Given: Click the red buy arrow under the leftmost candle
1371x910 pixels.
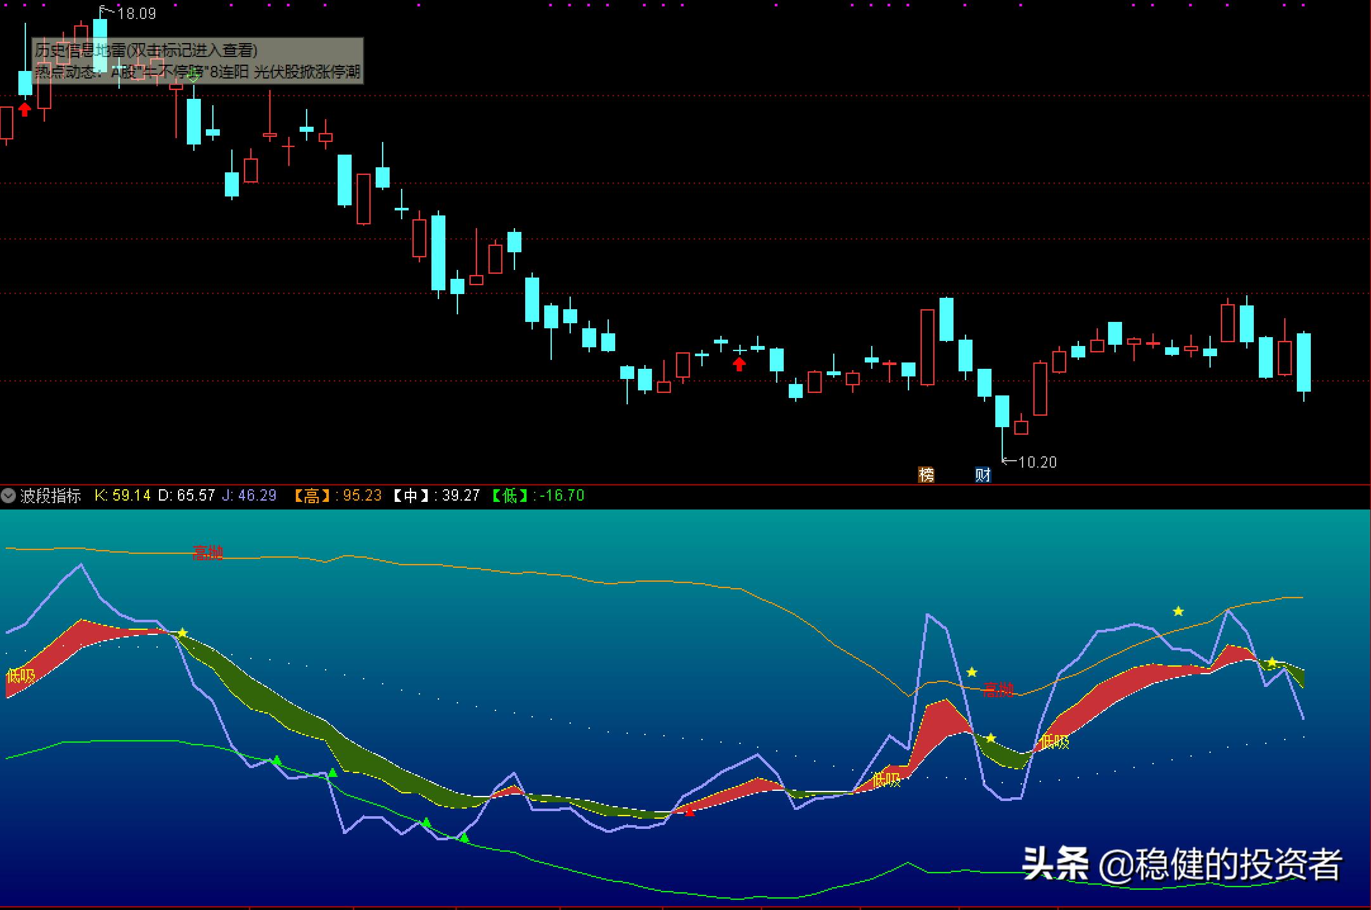Looking at the screenshot, I should (x=24, y=109).
